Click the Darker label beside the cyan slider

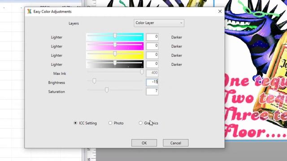(177, 37)
